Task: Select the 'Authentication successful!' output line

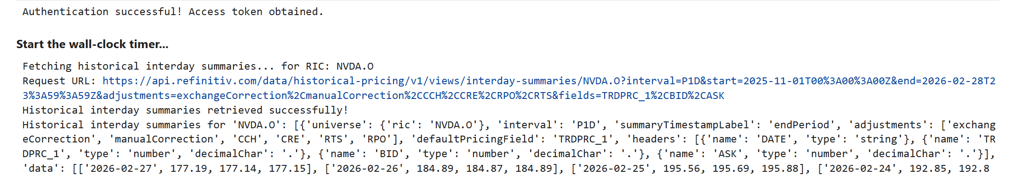Action: [x=103, y=12]
